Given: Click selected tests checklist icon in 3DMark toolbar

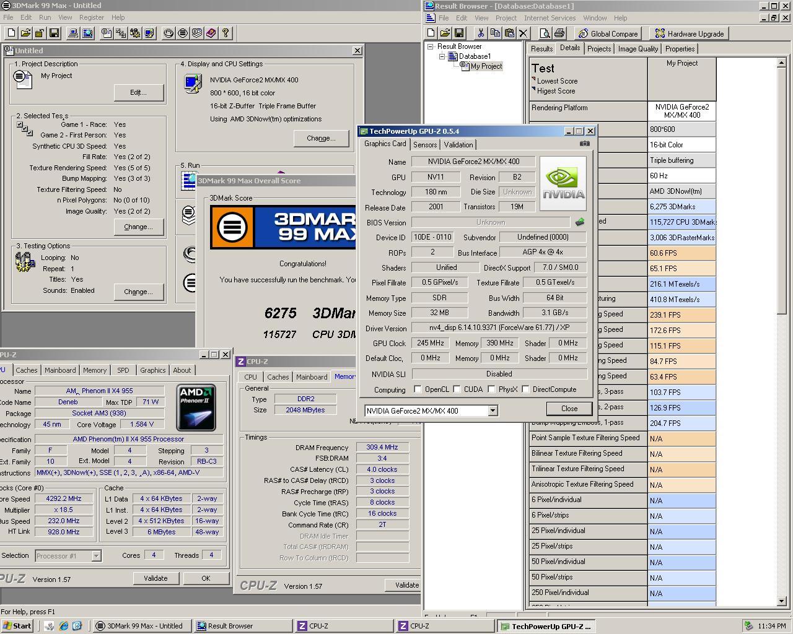Looking at the screenshot, I should click(x=121, y=33).
